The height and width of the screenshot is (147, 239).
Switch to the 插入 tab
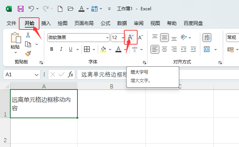click(46, 23)
